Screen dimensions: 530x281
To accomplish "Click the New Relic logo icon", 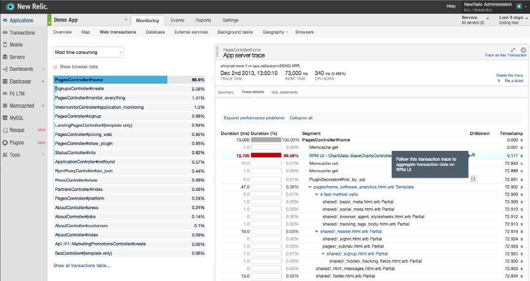I will click(10, 6).
